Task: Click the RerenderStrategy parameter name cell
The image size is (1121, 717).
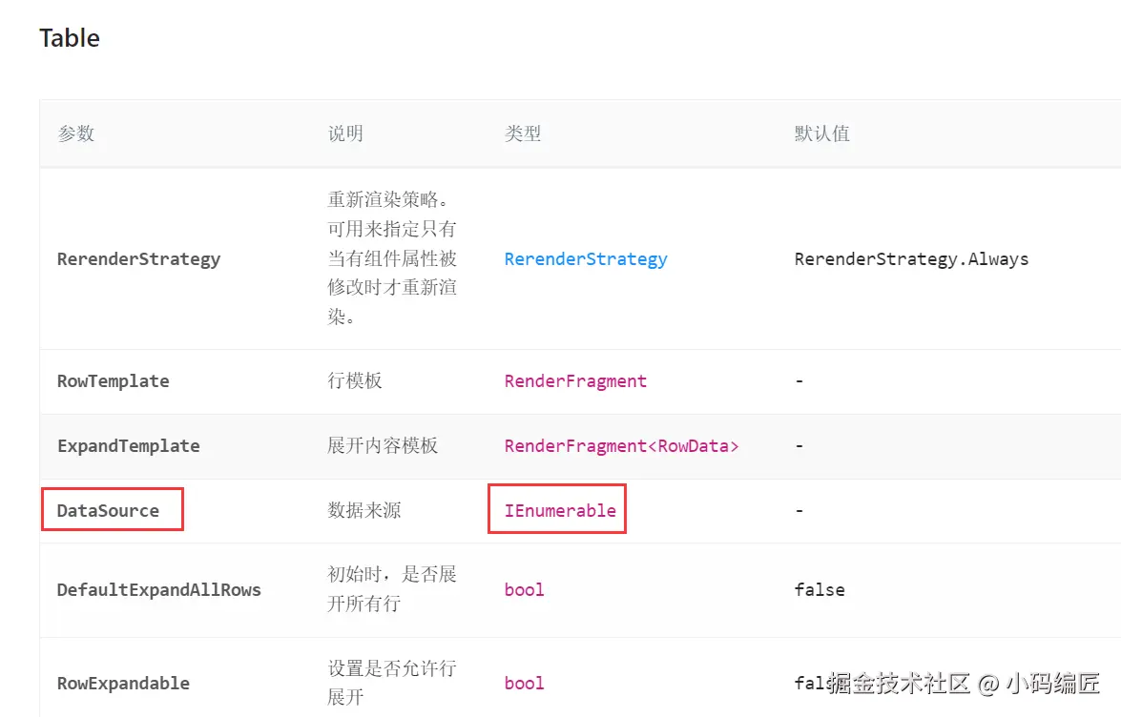Action: point(138,259)
